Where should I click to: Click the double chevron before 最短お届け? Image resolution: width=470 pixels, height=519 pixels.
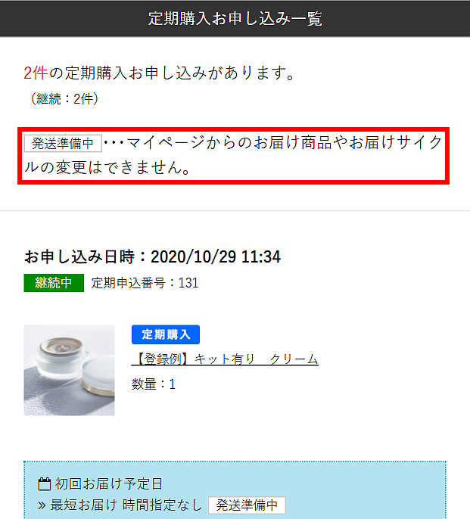click(x=42, y=505)
